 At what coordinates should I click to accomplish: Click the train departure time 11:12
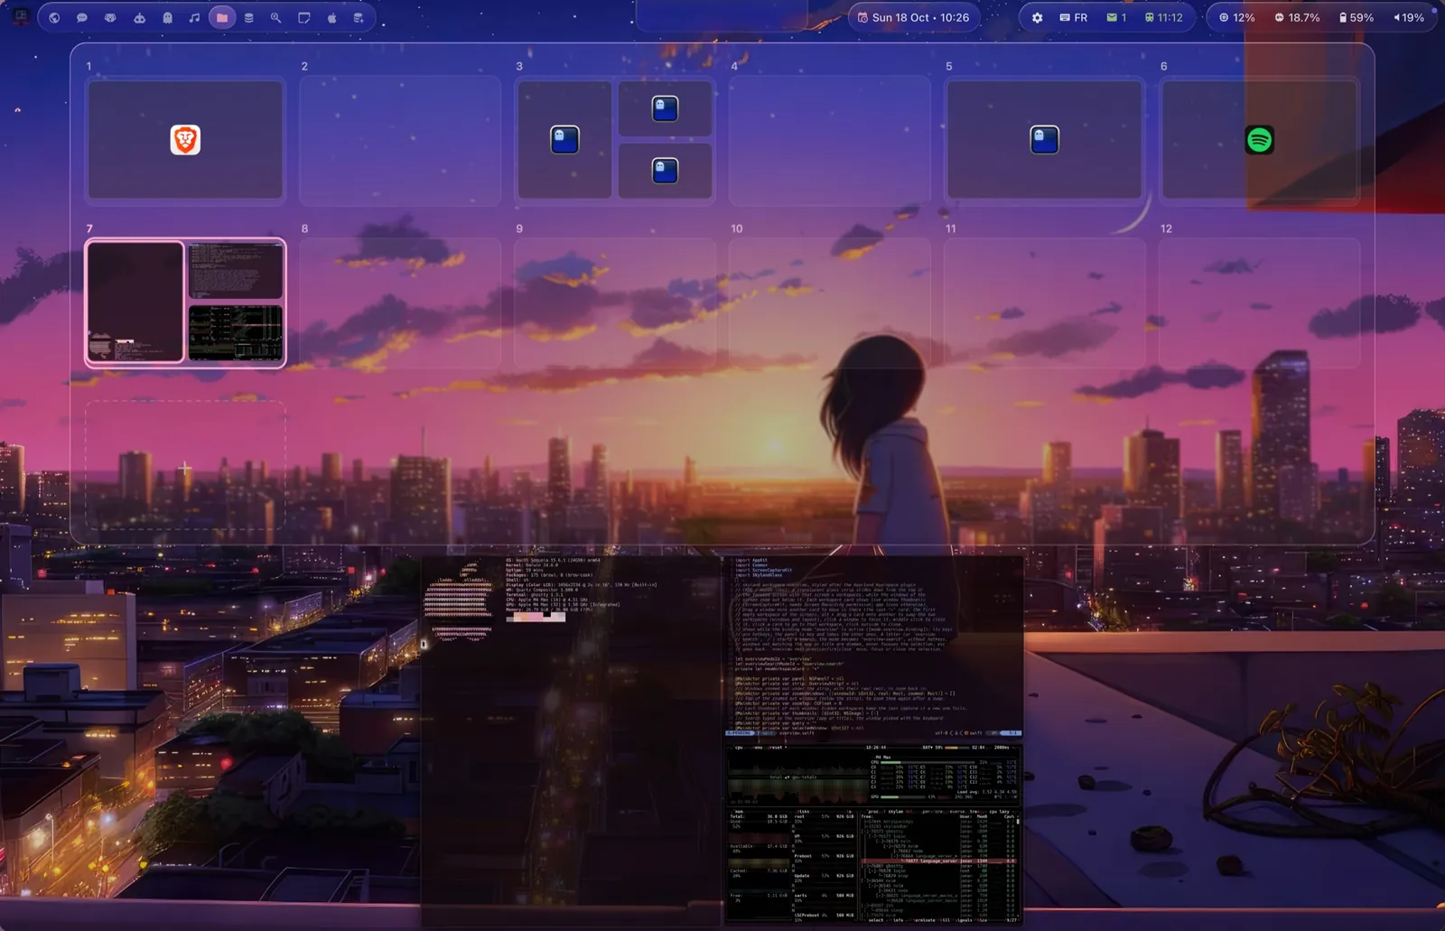tap(1163, 17)
